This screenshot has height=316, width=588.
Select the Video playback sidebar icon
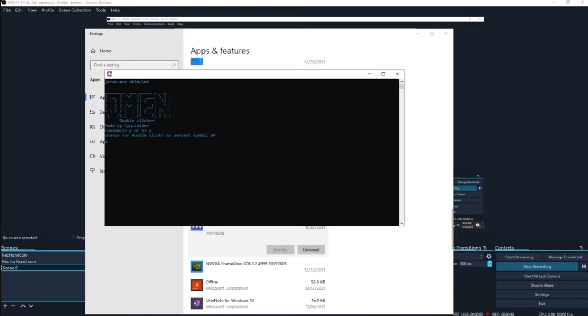point(92,156)
